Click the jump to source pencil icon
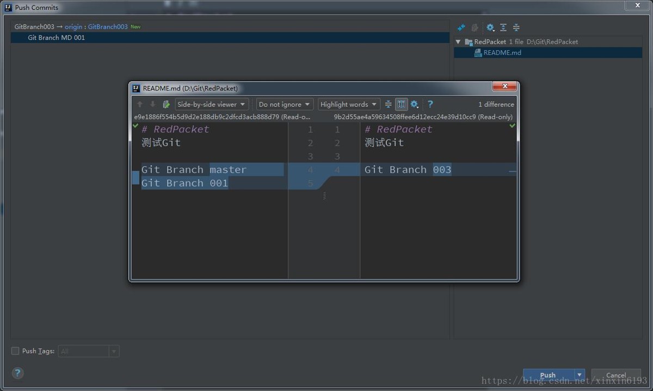This screenshot has width=653, height=391. (x=167, y=105)
